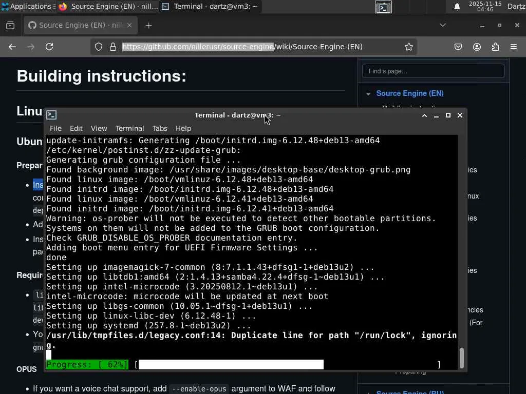Open the Firefox extensions puzzle icon
The width and height of the screenshot is (526, 394).
[x=495, y=47]
